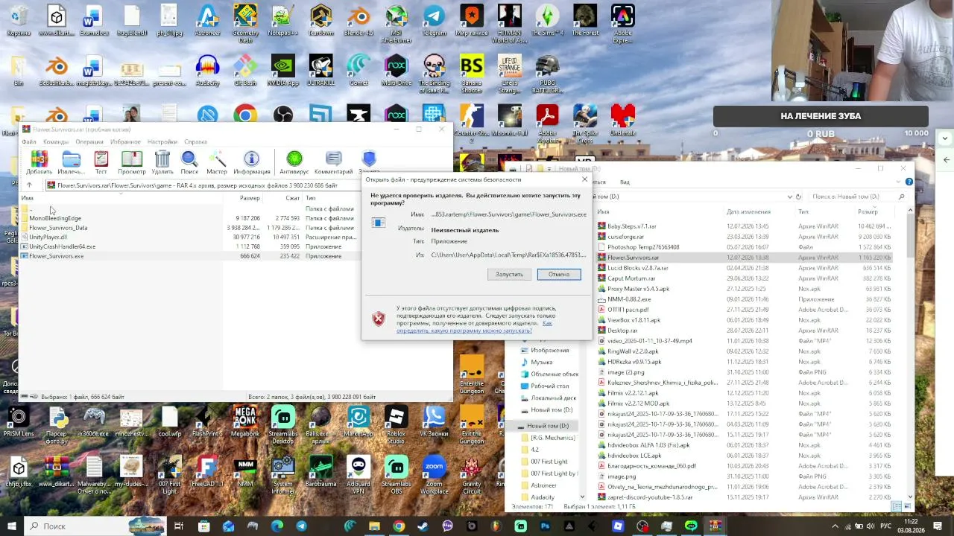
Task: Sort the WinRAR list by the Размер column
Action: pos(250,198)
